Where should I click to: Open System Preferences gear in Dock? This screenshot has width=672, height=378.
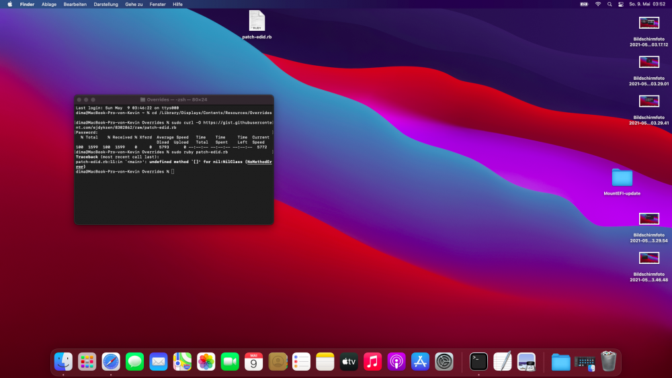pos(444,362)
